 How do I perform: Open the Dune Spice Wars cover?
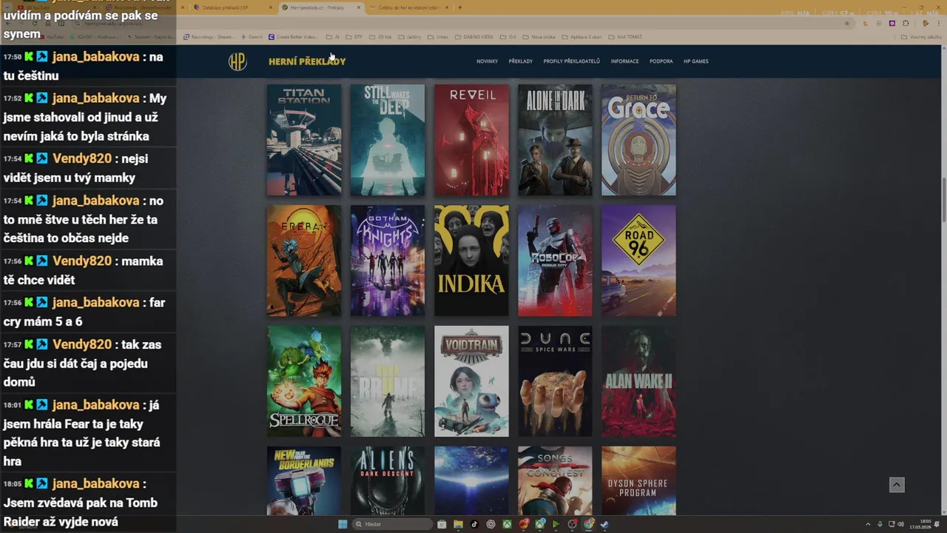click(555, 381)
